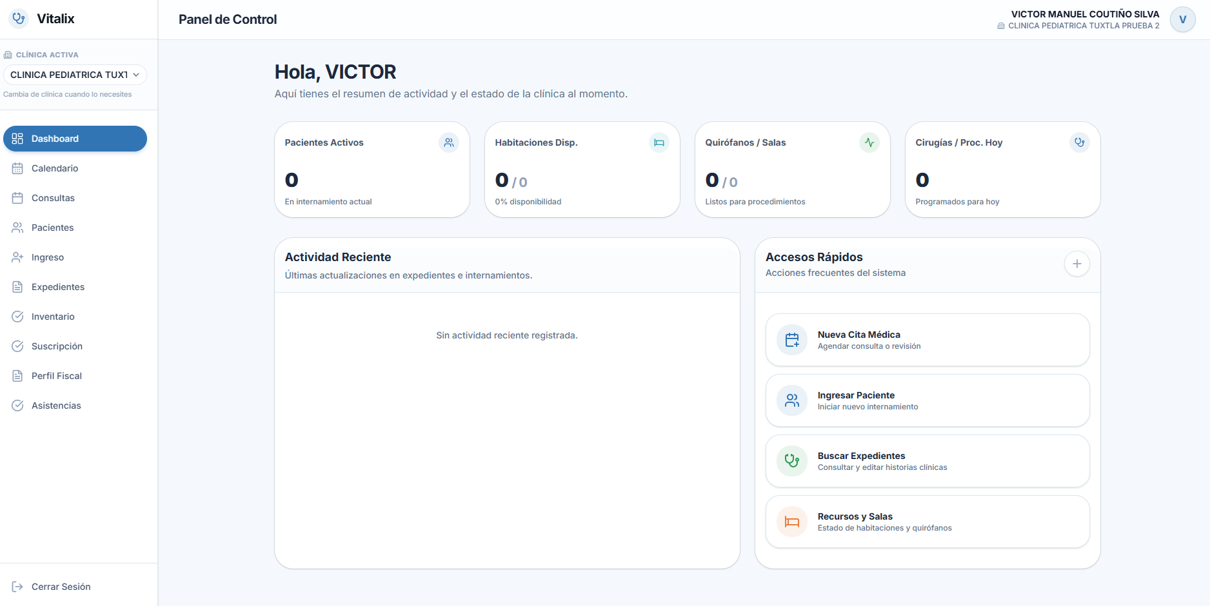Open Nueva Cita Médica quick access
The image size is (1210, 606).
[927, 340]
